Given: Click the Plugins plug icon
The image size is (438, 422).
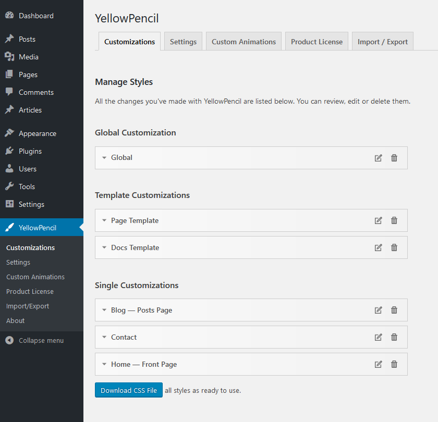Looking at the screenshot, I should [9, 151].
